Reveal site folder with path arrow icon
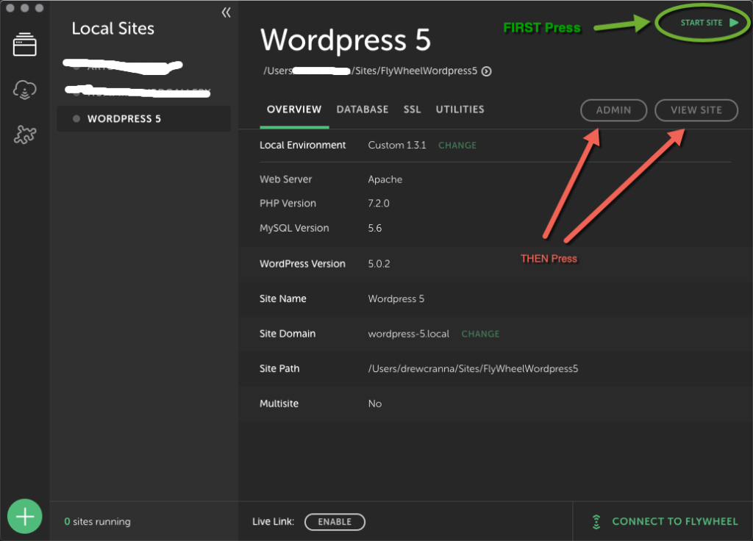 (487, 71)
